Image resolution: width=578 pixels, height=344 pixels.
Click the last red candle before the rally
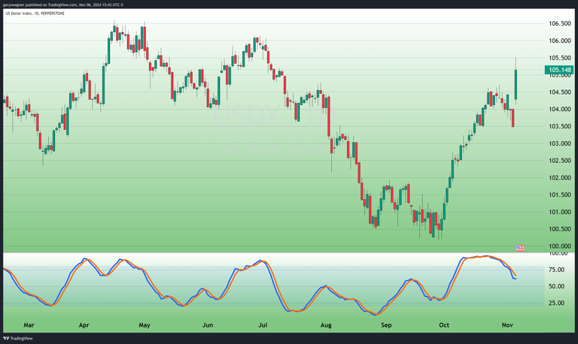point(513,117)
